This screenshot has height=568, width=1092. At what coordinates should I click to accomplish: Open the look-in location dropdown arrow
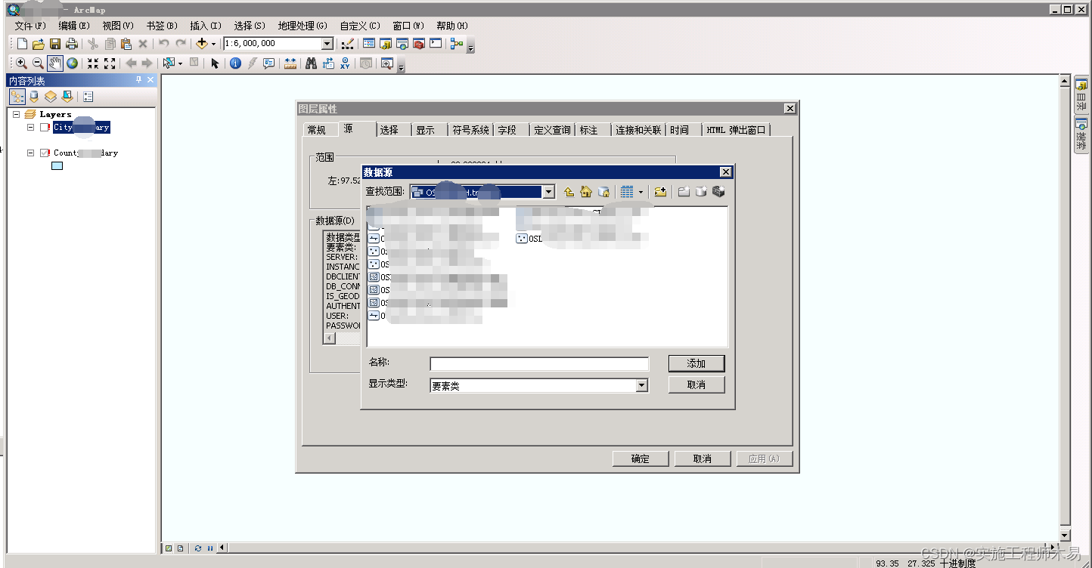point(549,192)
